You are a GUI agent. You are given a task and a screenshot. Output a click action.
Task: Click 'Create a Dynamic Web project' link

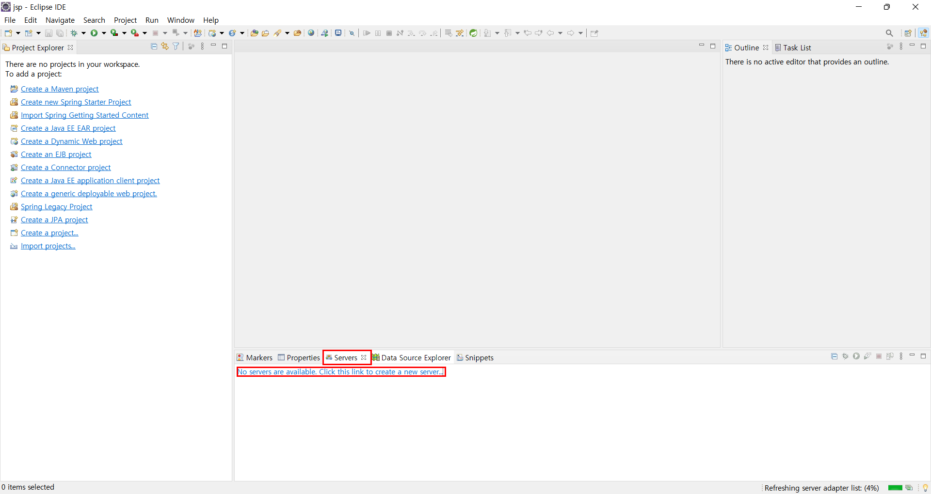71,141
